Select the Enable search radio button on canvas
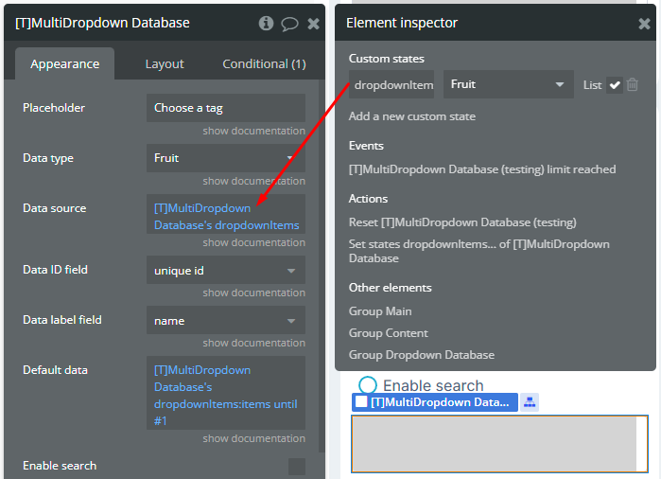This screenshot has height=479, width=661. point(368,385)
